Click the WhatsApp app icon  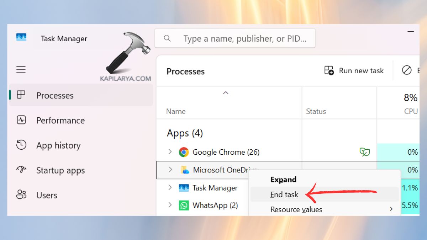(184, 205)
